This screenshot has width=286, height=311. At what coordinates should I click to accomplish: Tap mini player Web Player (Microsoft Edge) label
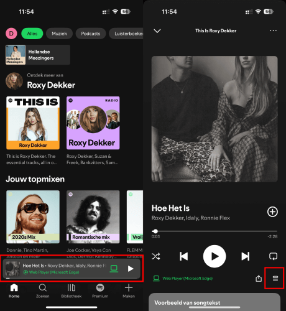click(52, 272)
